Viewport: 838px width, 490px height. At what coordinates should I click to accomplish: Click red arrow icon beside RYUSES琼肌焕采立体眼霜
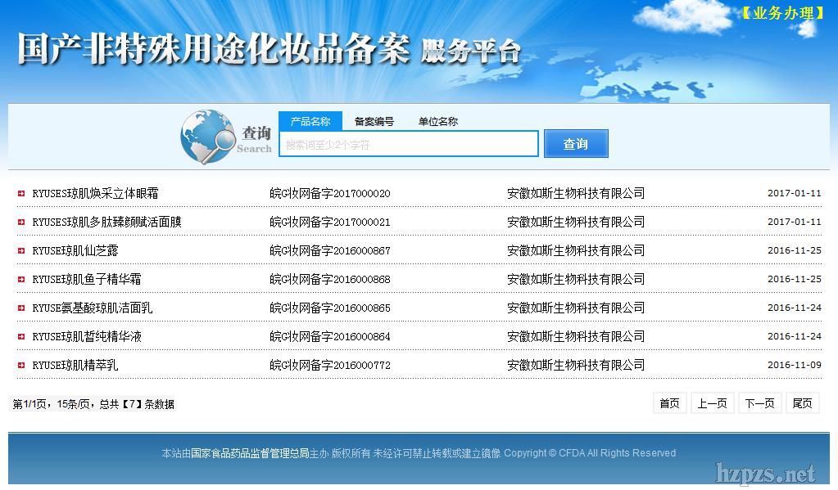pos(21,194)
